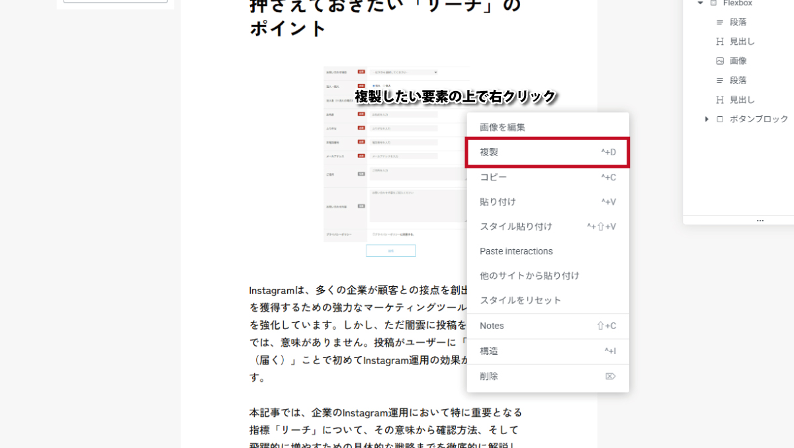
Task: Select 貼り付け menu entry
Action: 498,202
